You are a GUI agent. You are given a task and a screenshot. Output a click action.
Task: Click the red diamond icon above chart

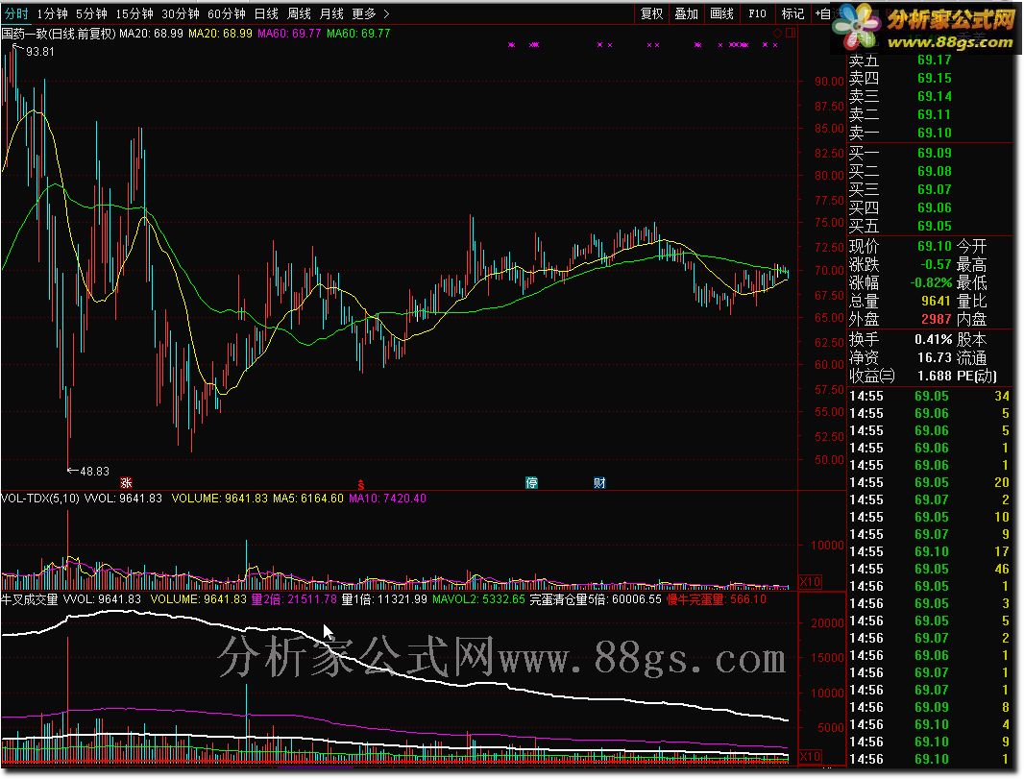[x=777, y=33]
